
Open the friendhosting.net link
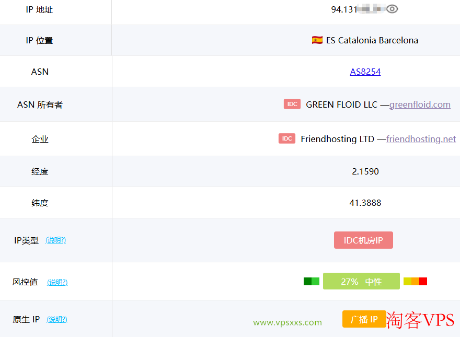(421, 139)
